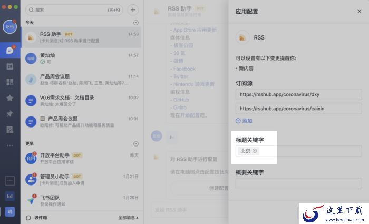Open the V0.6需求文档 conversation

click(81, 101)
